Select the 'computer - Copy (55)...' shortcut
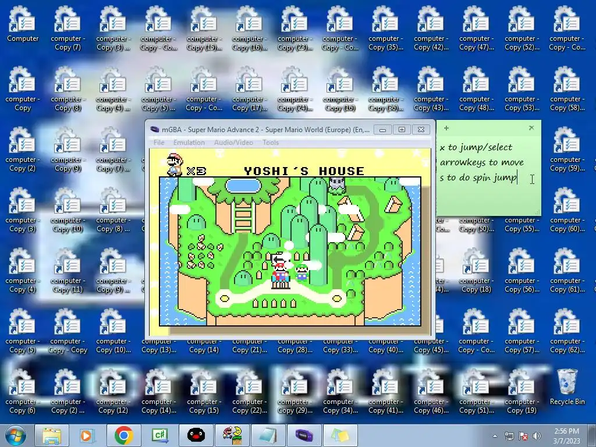Image resolution: width=596 pixels, height=447 pixels. (522, 224)
